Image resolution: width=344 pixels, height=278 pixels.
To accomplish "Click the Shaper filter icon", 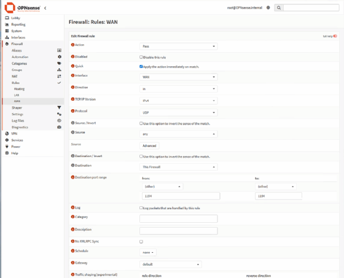I will [x=59, y=107].
